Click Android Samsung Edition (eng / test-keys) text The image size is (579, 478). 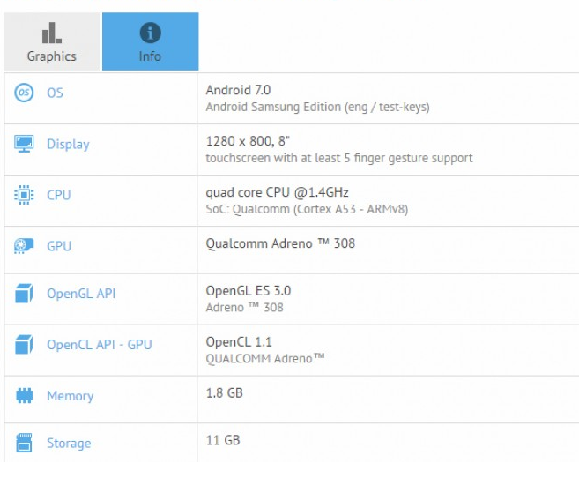[317, 107]
